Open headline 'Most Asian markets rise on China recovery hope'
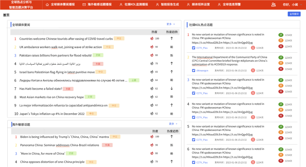Image resolution: width=306 pixels, height=167 pixels. click(52, 97)
